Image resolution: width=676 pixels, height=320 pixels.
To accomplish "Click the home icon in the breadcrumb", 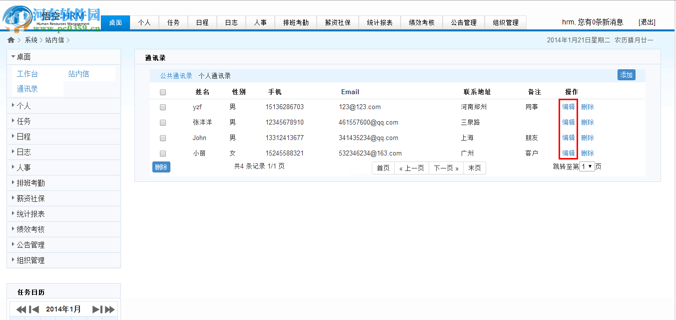I will pos(11,39).
